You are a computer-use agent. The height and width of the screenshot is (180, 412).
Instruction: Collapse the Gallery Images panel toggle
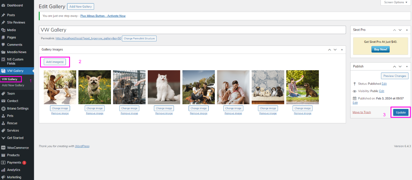click(x=342, y=50)
